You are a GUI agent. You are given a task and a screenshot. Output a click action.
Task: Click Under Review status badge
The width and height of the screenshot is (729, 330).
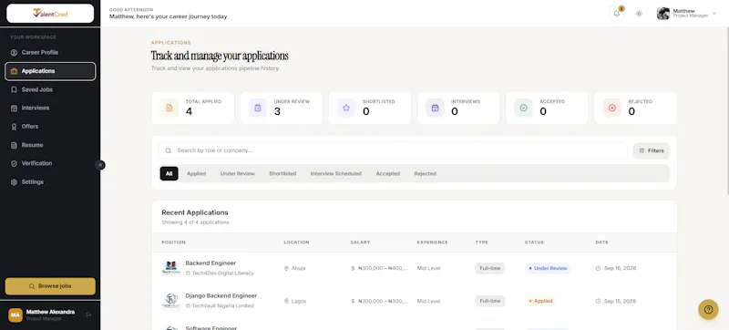(548, 268)
